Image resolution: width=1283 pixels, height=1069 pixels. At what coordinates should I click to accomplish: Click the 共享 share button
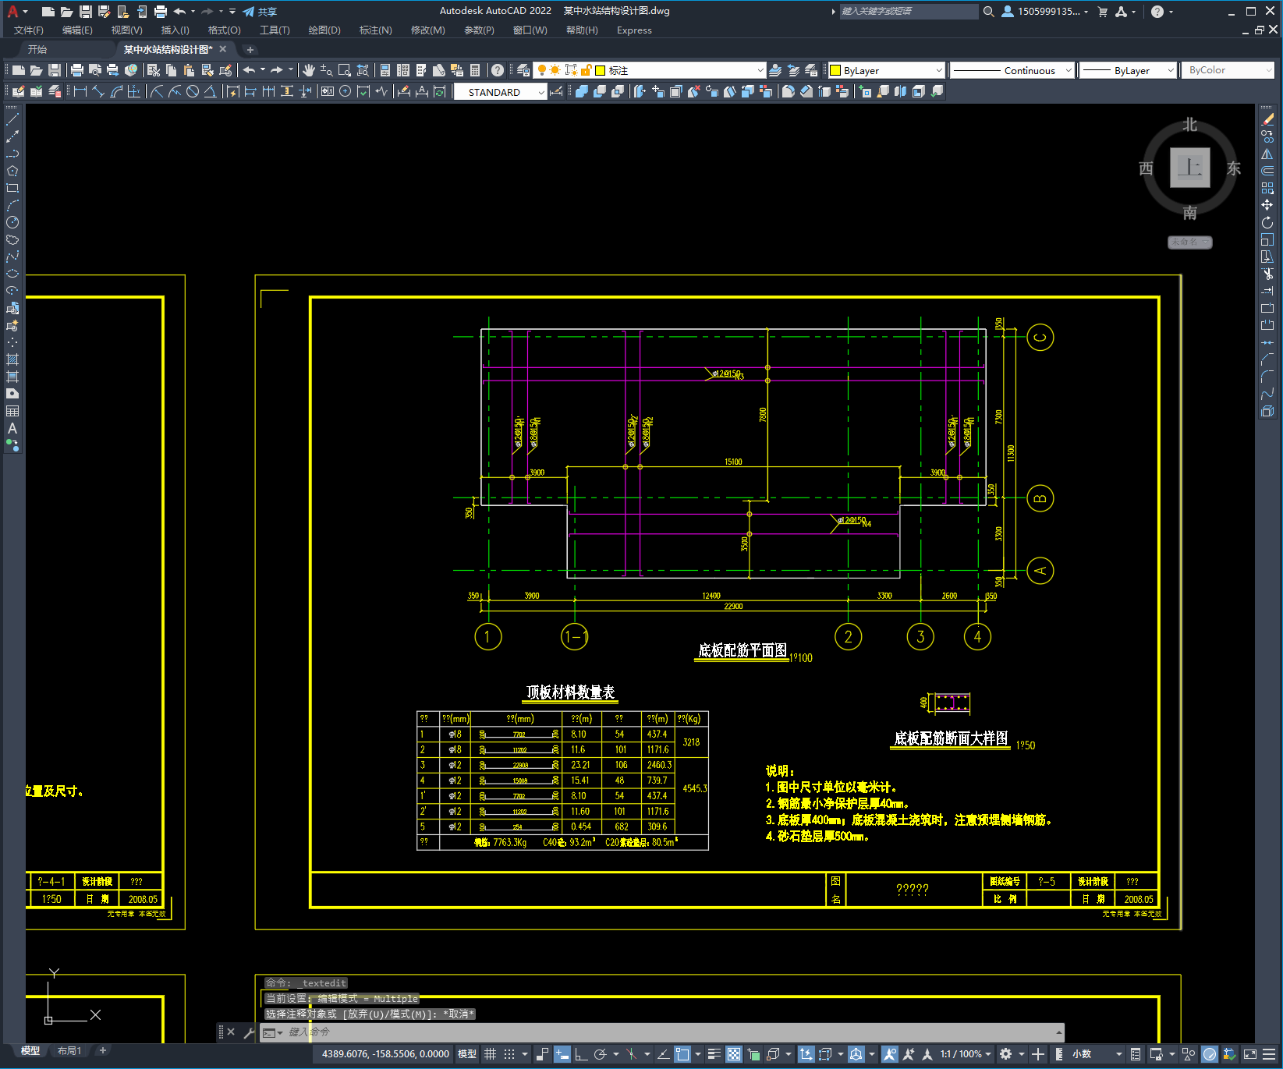pos(260,12)
